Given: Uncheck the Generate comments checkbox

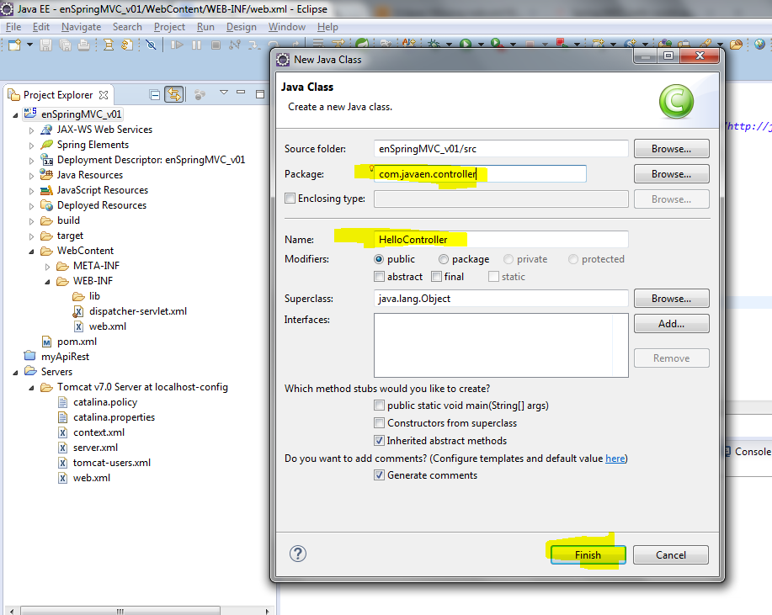Looking at the screenshot, I should (379, 475).
